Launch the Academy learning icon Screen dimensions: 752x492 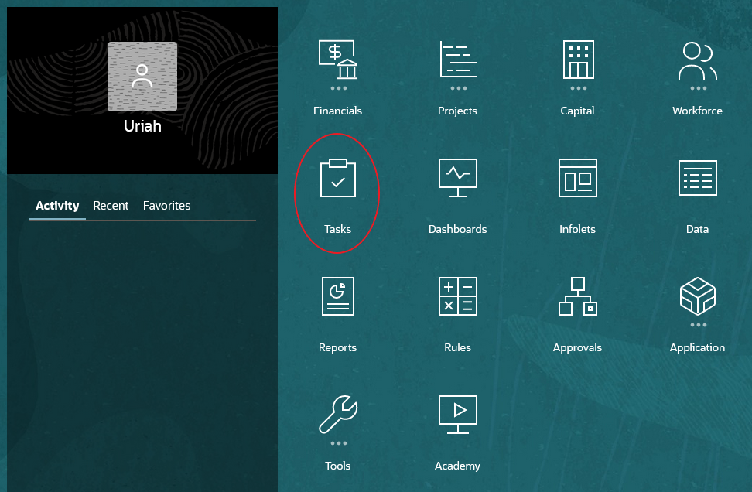click(x=457, y=415)
